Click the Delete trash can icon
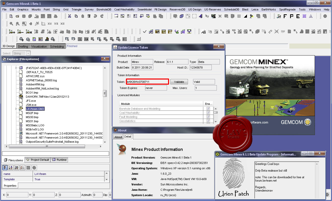332x201 pixels. 89,16
